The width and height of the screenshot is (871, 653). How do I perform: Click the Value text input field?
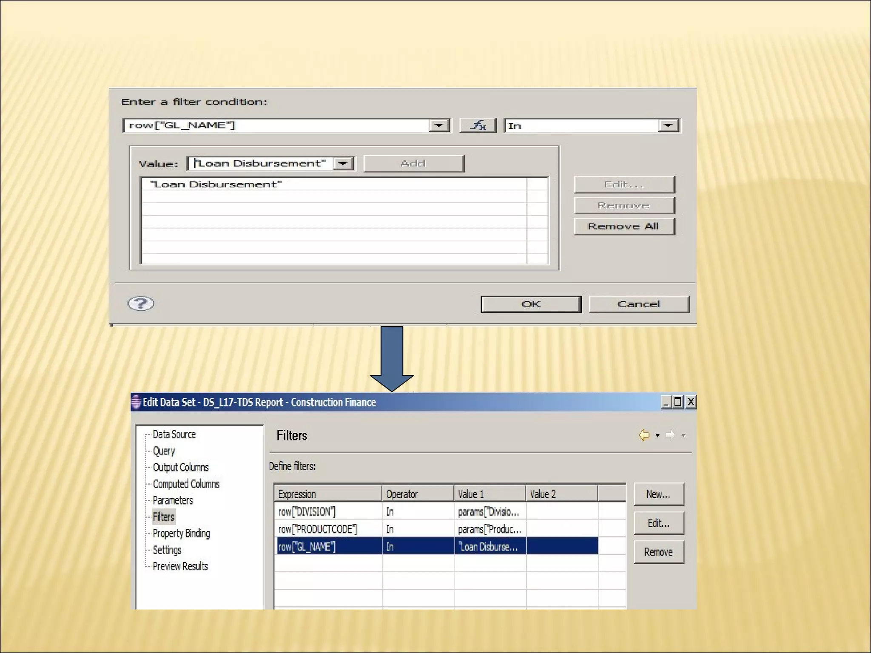tap(260, 163)
